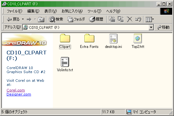
Task: Select the Clipart folder icon
Action: point(65,38)
